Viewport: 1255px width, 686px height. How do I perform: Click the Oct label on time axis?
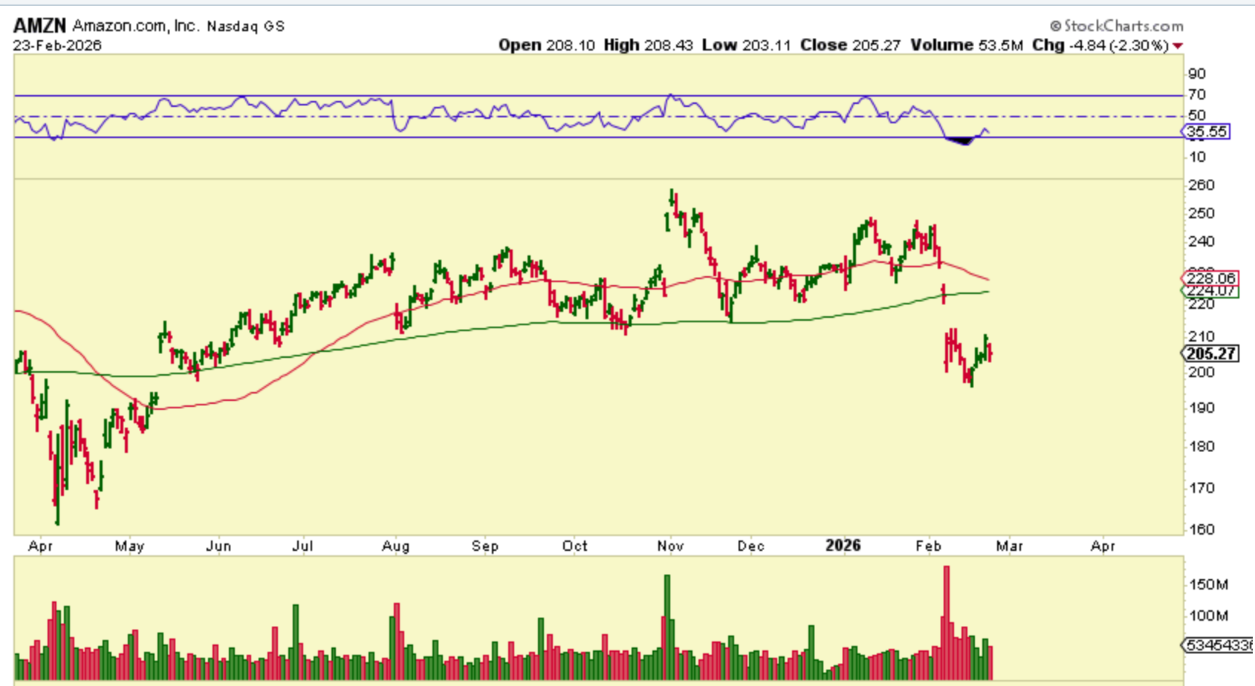[x=575, y=546]
